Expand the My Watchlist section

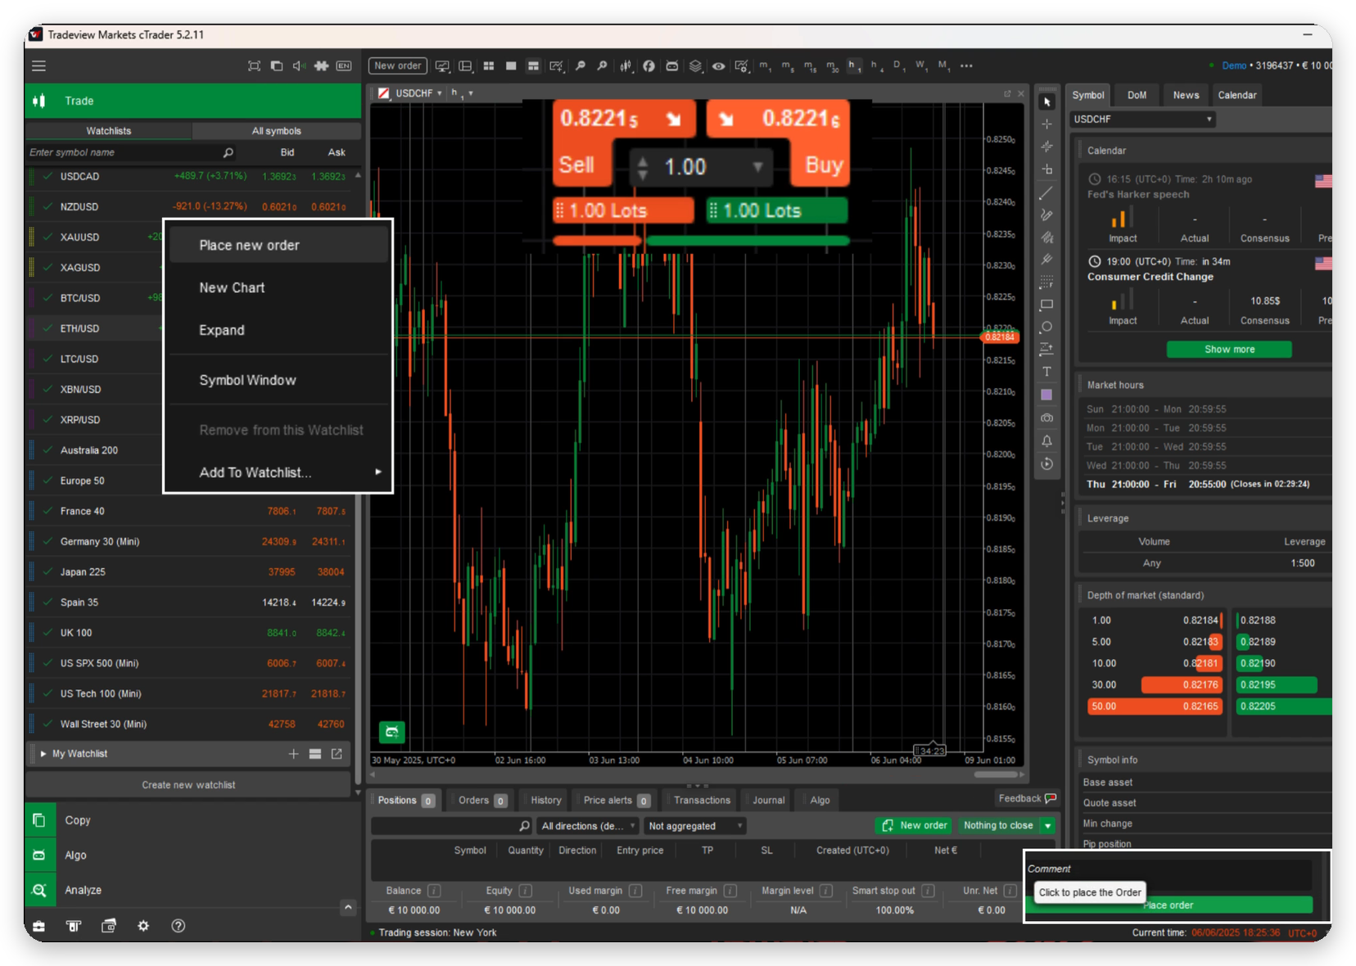[x=43, y=754]
